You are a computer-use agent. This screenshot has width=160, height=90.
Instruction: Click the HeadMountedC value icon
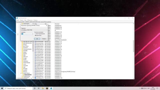[35, 46]
